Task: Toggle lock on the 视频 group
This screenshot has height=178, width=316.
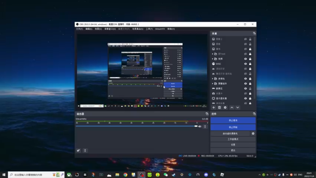Action: coord(250,59)
